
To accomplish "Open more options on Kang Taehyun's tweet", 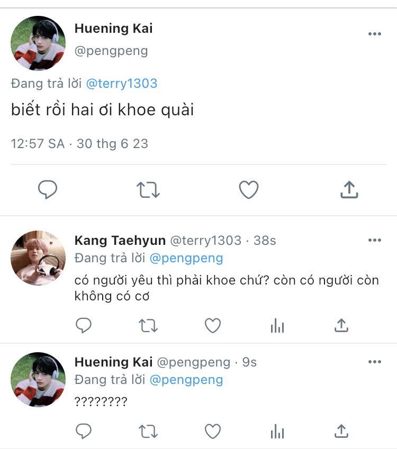I will tap(374, 241).
